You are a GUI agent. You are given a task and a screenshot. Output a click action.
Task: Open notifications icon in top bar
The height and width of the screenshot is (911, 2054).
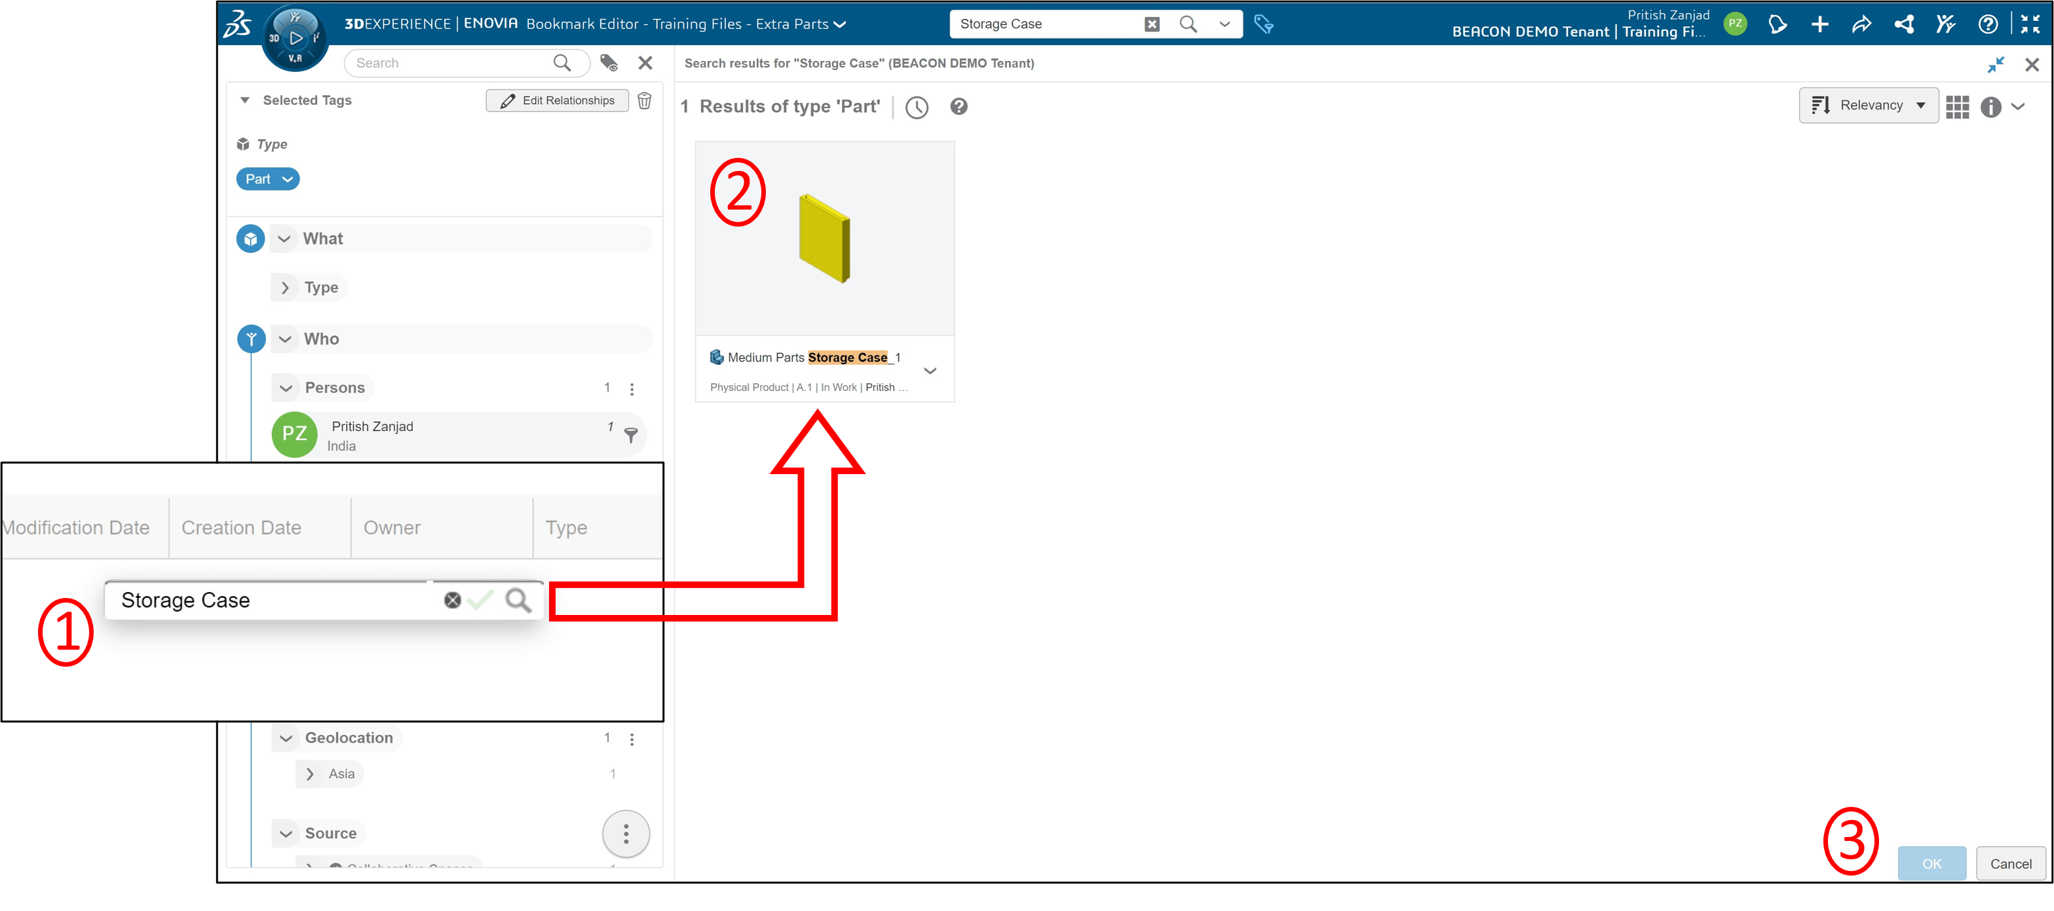[1778, 25]
